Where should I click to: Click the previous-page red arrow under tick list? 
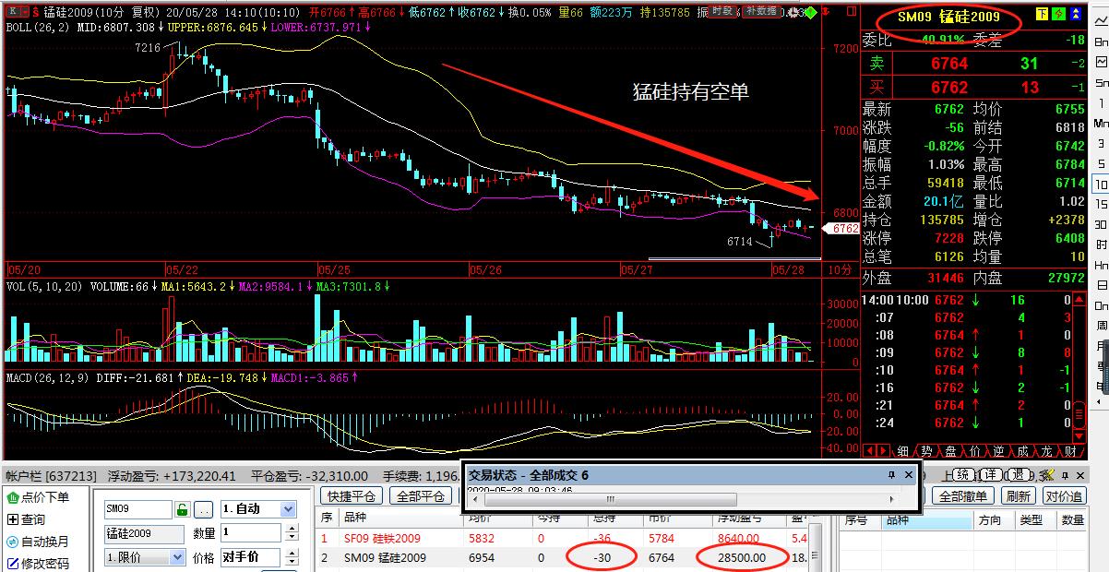(868, 450)
